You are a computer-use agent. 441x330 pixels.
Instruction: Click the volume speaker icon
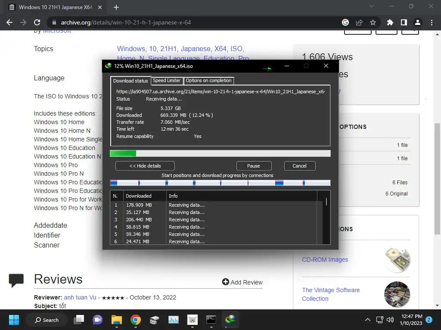point(390,320)
